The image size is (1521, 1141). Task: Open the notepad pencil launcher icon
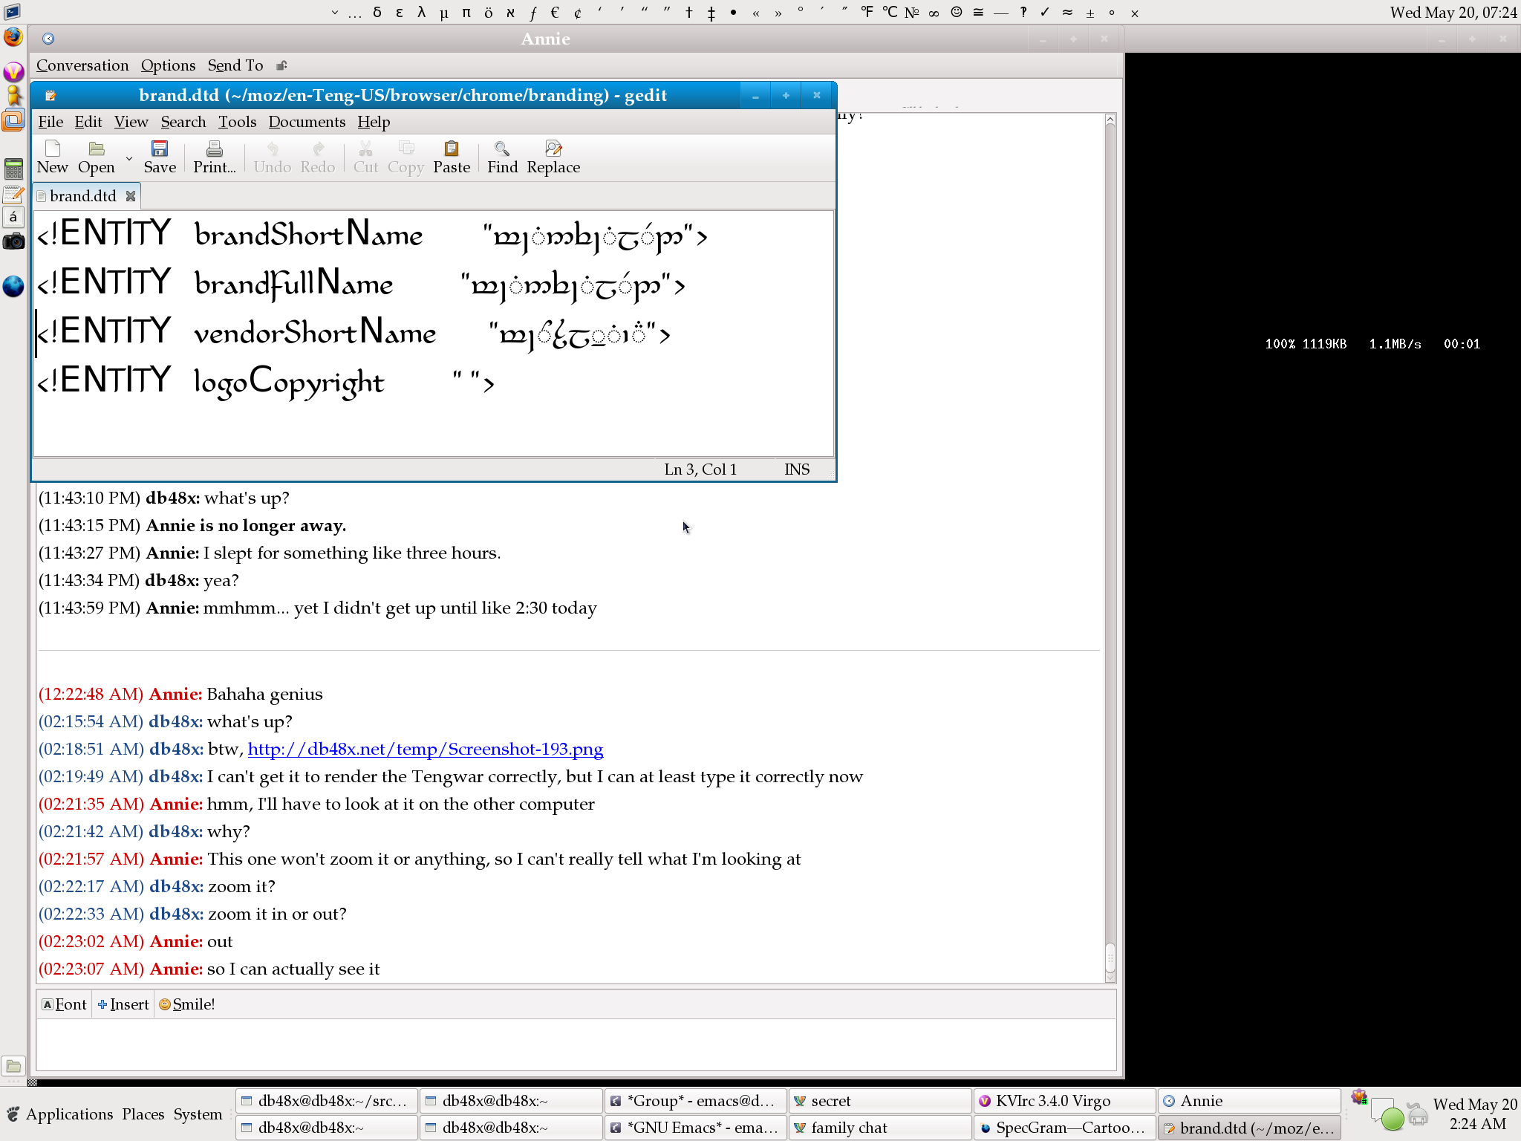coord(13,195)
